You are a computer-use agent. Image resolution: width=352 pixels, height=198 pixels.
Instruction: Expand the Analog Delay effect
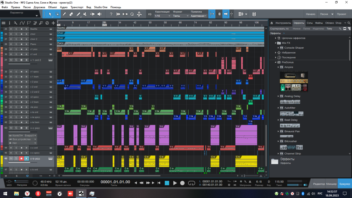coord(278,96)
